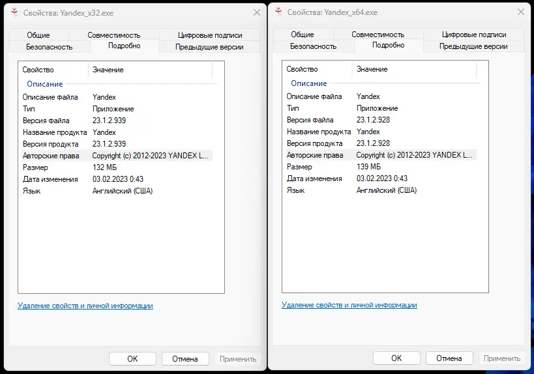534x374 pixels.
Task: Switch to Цифровые подписи tab in Yandex_x64.exe window
Action: 474,35
